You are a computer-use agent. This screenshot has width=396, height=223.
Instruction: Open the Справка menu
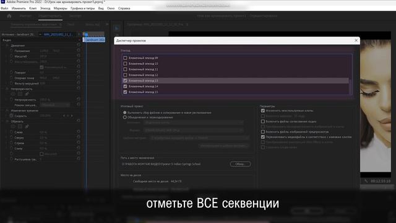(124, 8)
